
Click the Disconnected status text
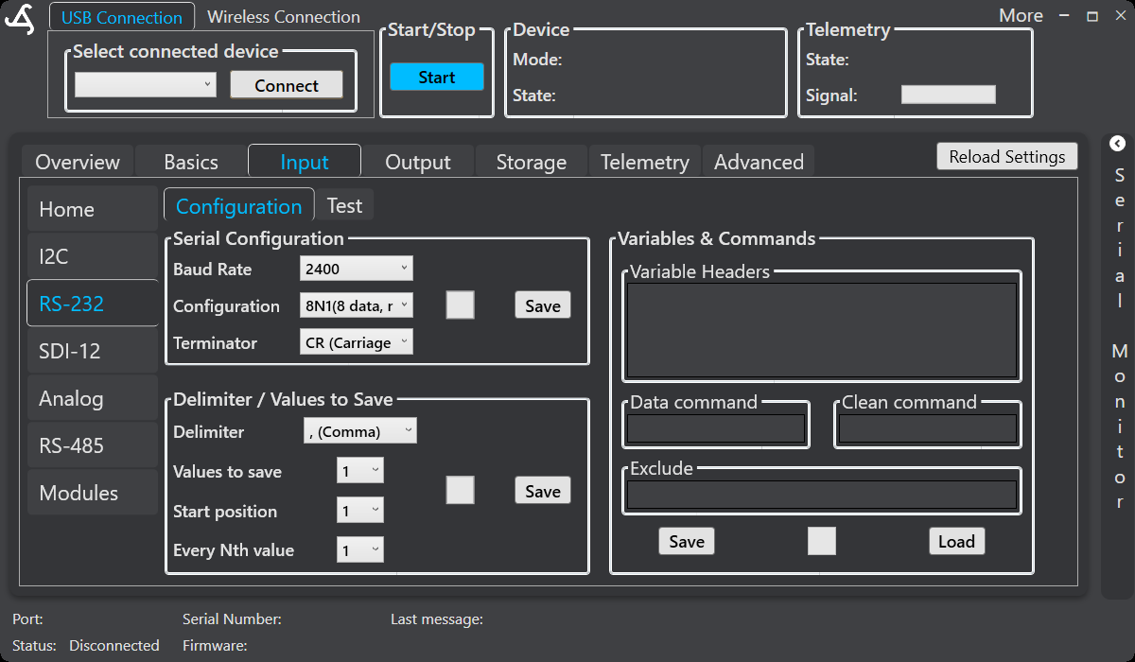(114, 645)
